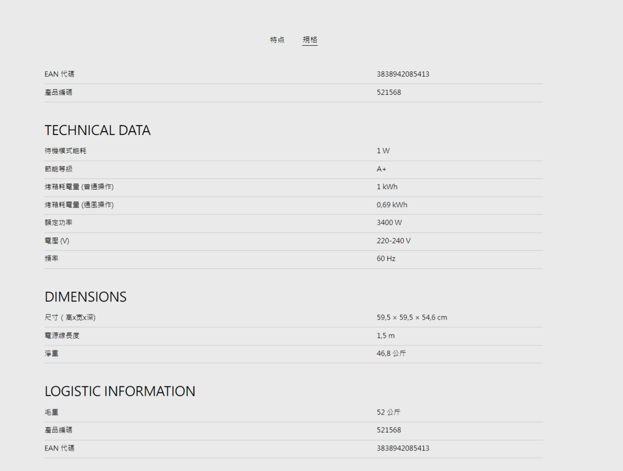Click the 220-240 V voltage value
Screen dimensions: 623x471
[394, 241]
